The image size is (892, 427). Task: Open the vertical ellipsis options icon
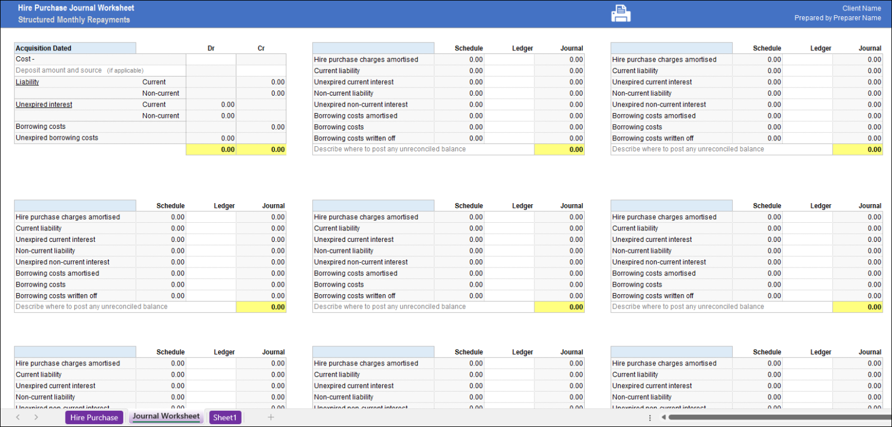tap(649, 417)
